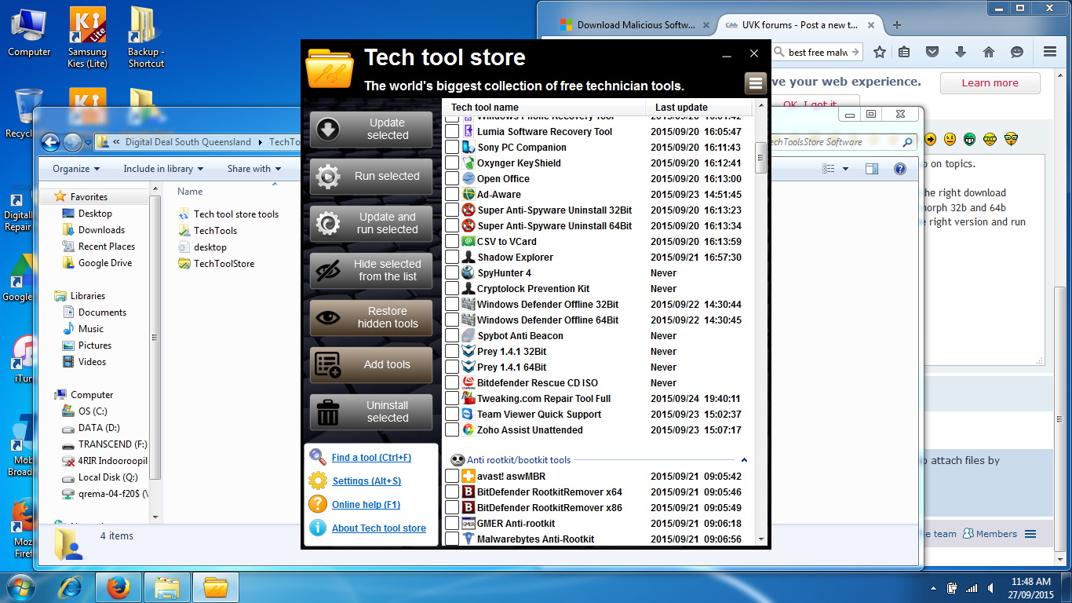Click the Team Viewer Quick Support icon
The height and width of the screenshot is (603, 1072).
click(x=469, y=414)
